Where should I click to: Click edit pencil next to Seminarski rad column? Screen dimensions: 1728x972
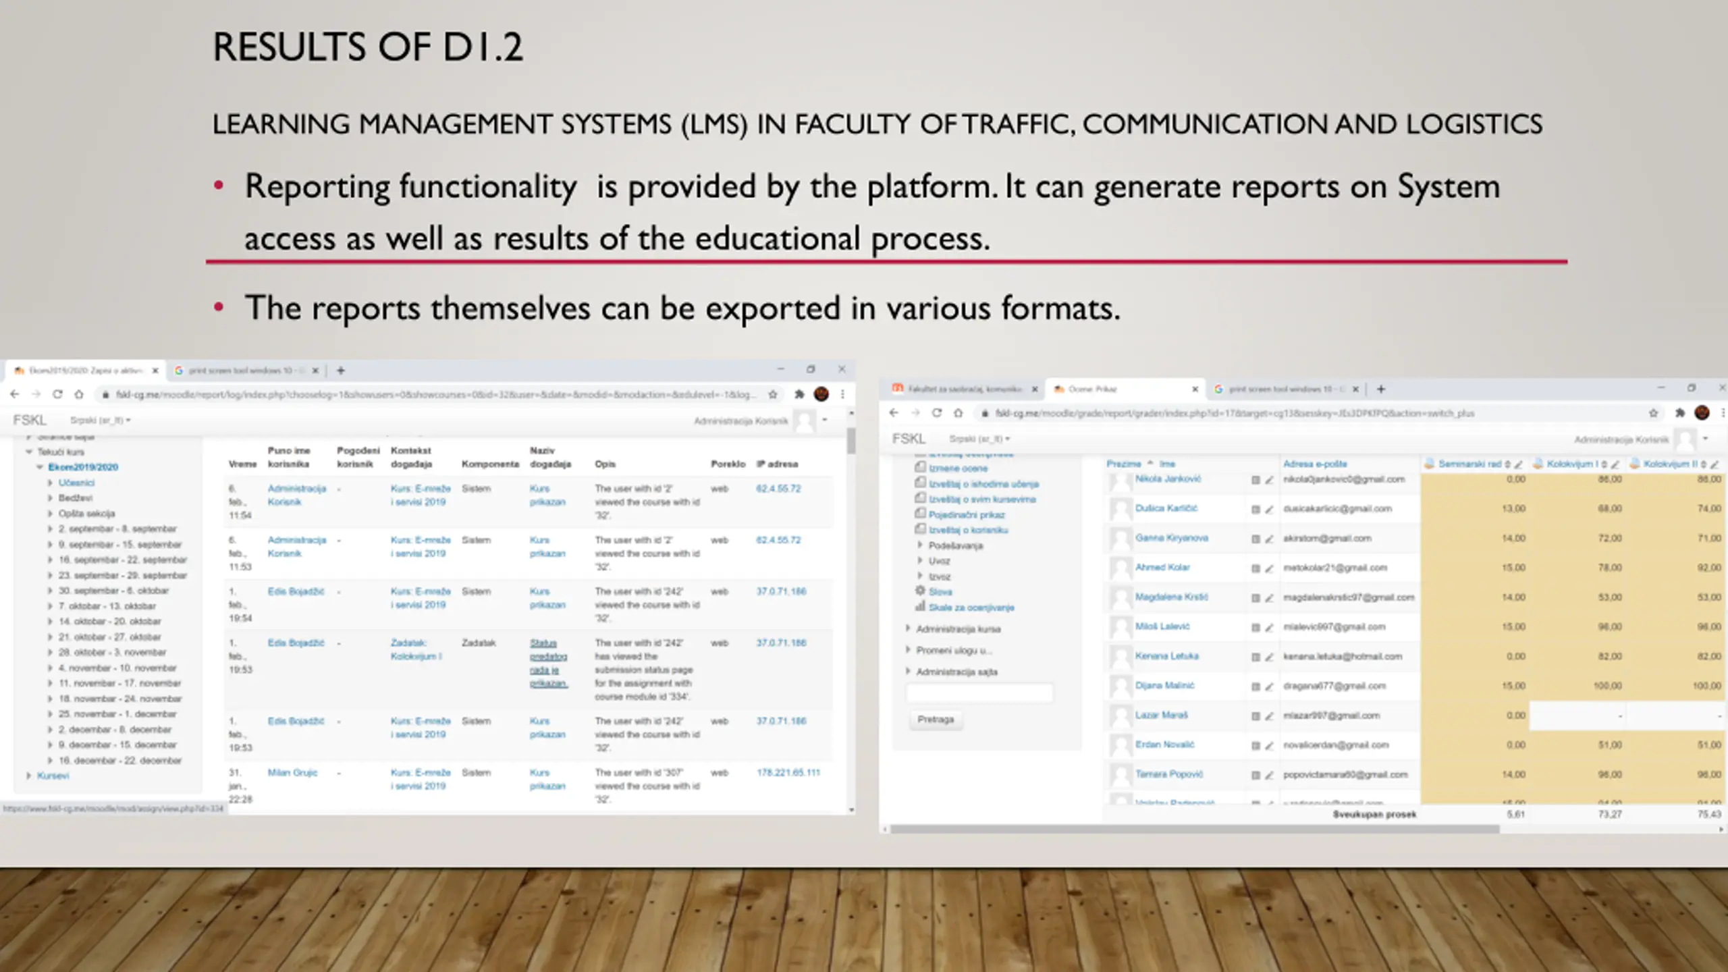(1518, 464)
